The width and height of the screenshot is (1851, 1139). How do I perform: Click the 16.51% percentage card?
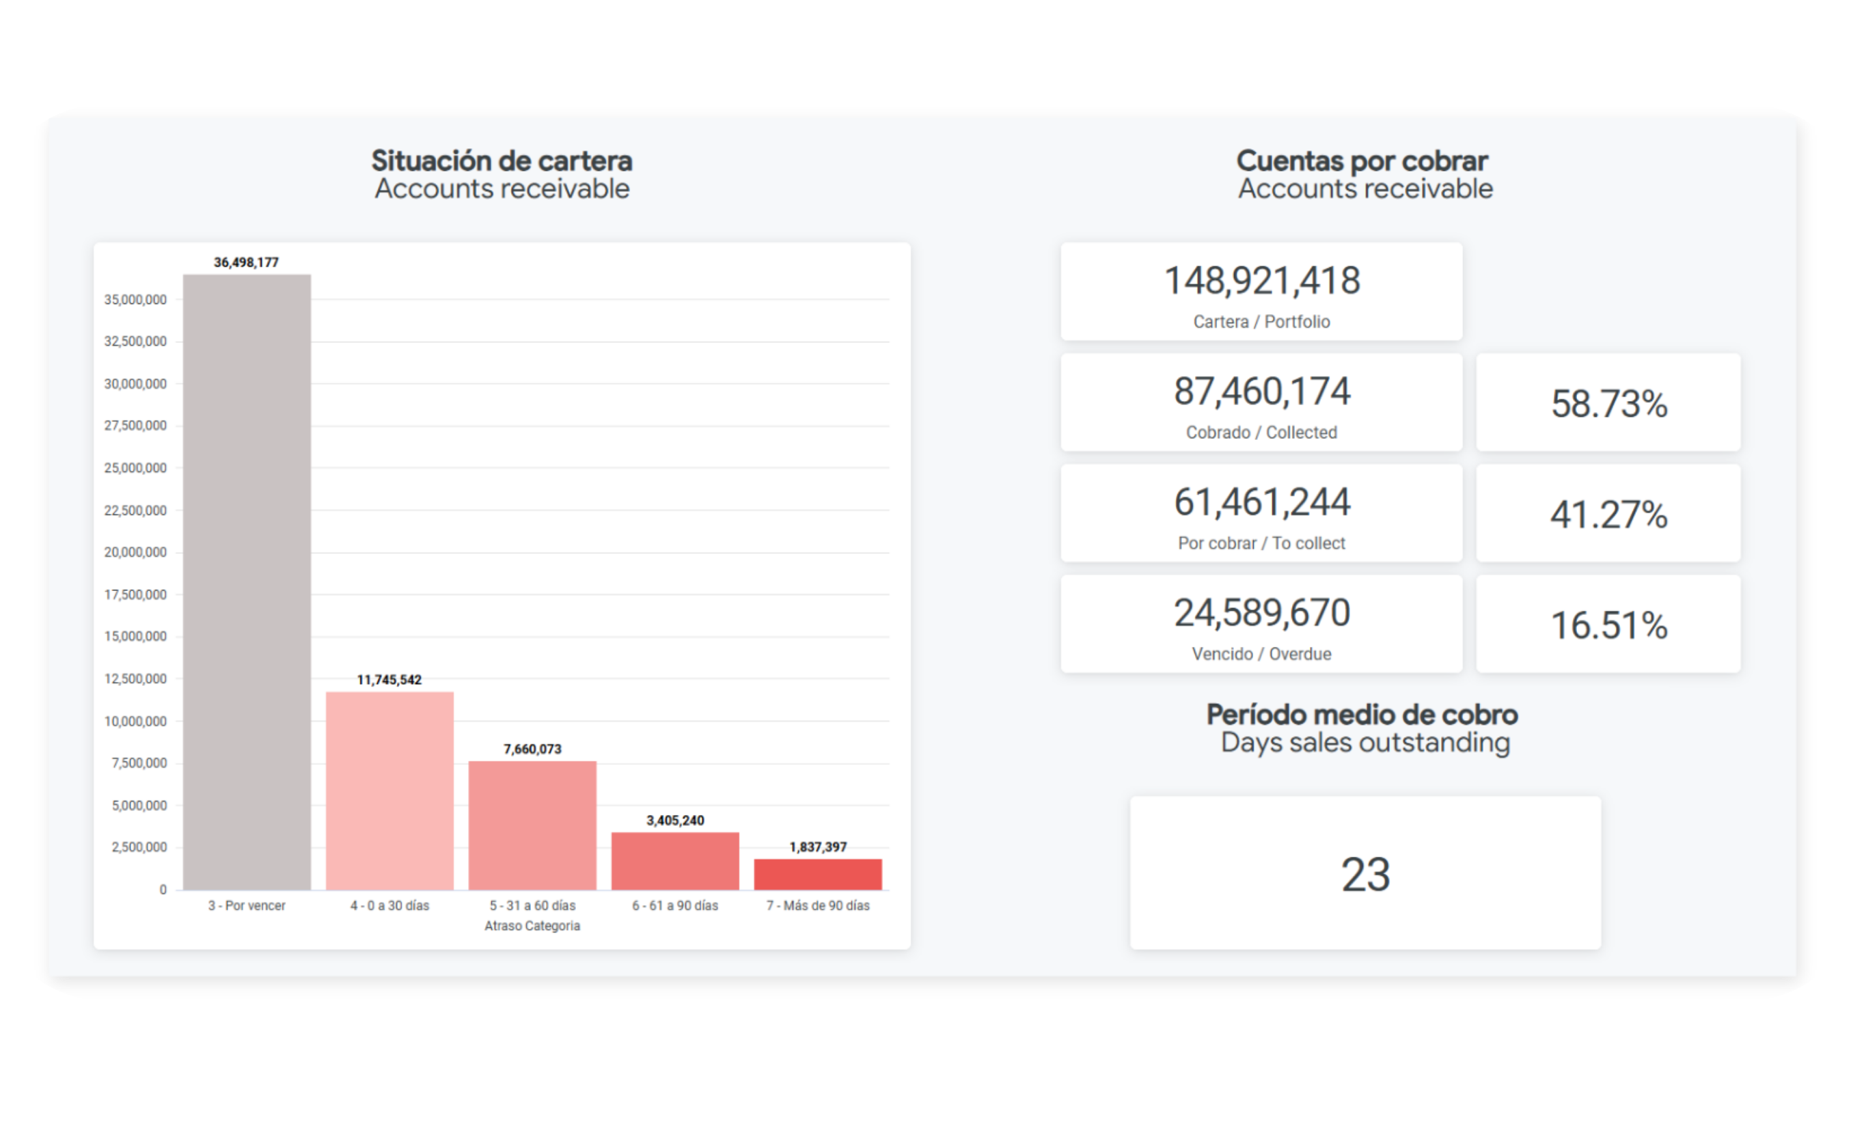[x=1608, y=625]
